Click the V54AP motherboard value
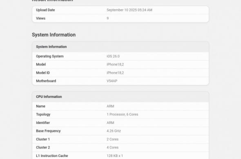The image size is (241, 159). [112, 81]
